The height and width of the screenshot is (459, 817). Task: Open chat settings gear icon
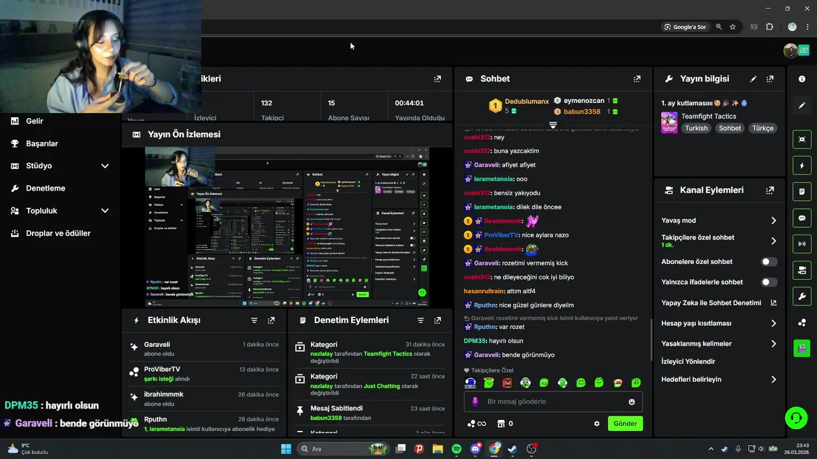597,423
